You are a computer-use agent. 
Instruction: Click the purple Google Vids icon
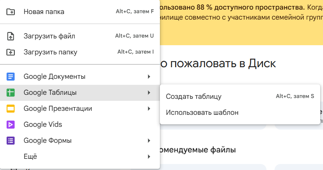coord(10,124)
